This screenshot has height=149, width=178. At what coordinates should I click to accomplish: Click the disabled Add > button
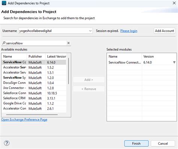(x=89, y=80)
